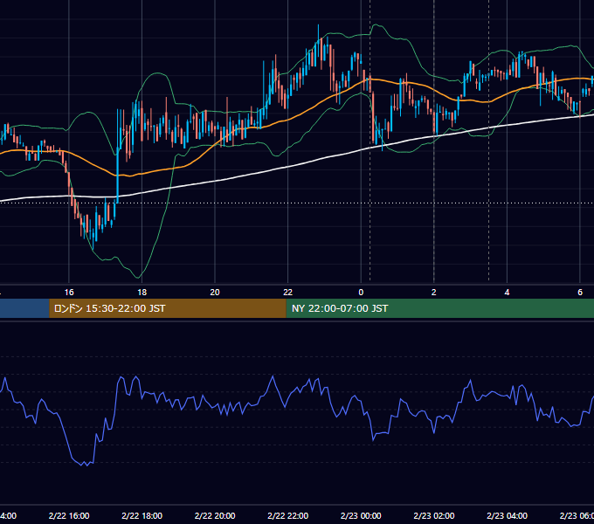This screenshot has height=524, width=594.
Task: Click the hour label 16 on price chart axis
Action: 69,293
